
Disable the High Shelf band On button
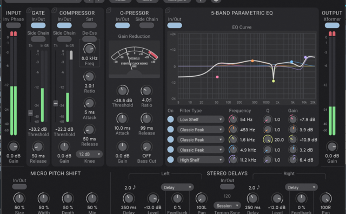pyautogui.click(x=170, y=160)
